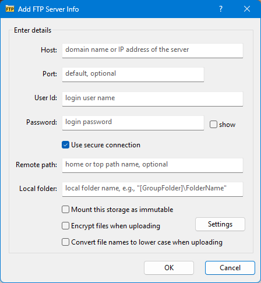Enable Mount this storage as immutable

pyautogui.click(x=65, y=210)
